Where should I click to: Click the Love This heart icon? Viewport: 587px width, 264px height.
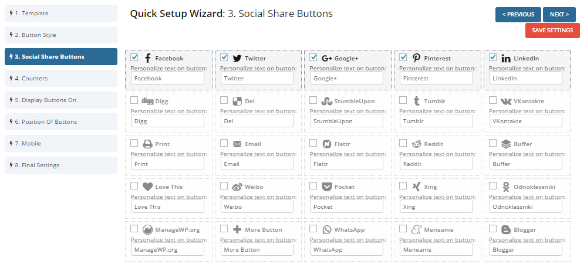[148, 187]
